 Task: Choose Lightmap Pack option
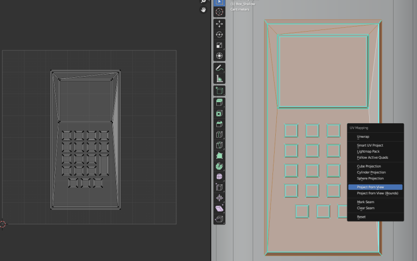click(368, 151)
